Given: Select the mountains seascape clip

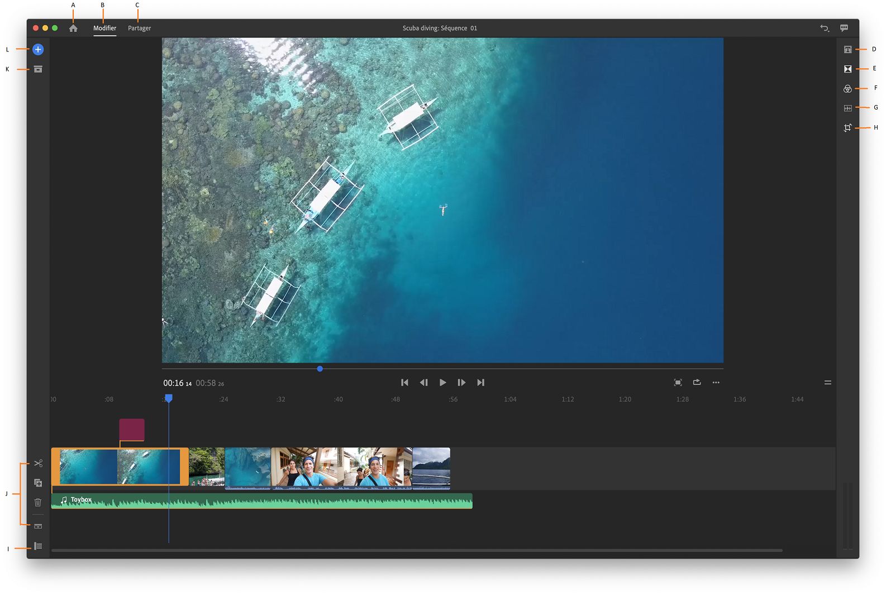Looking at the screenshot, I should pos(431,468).
